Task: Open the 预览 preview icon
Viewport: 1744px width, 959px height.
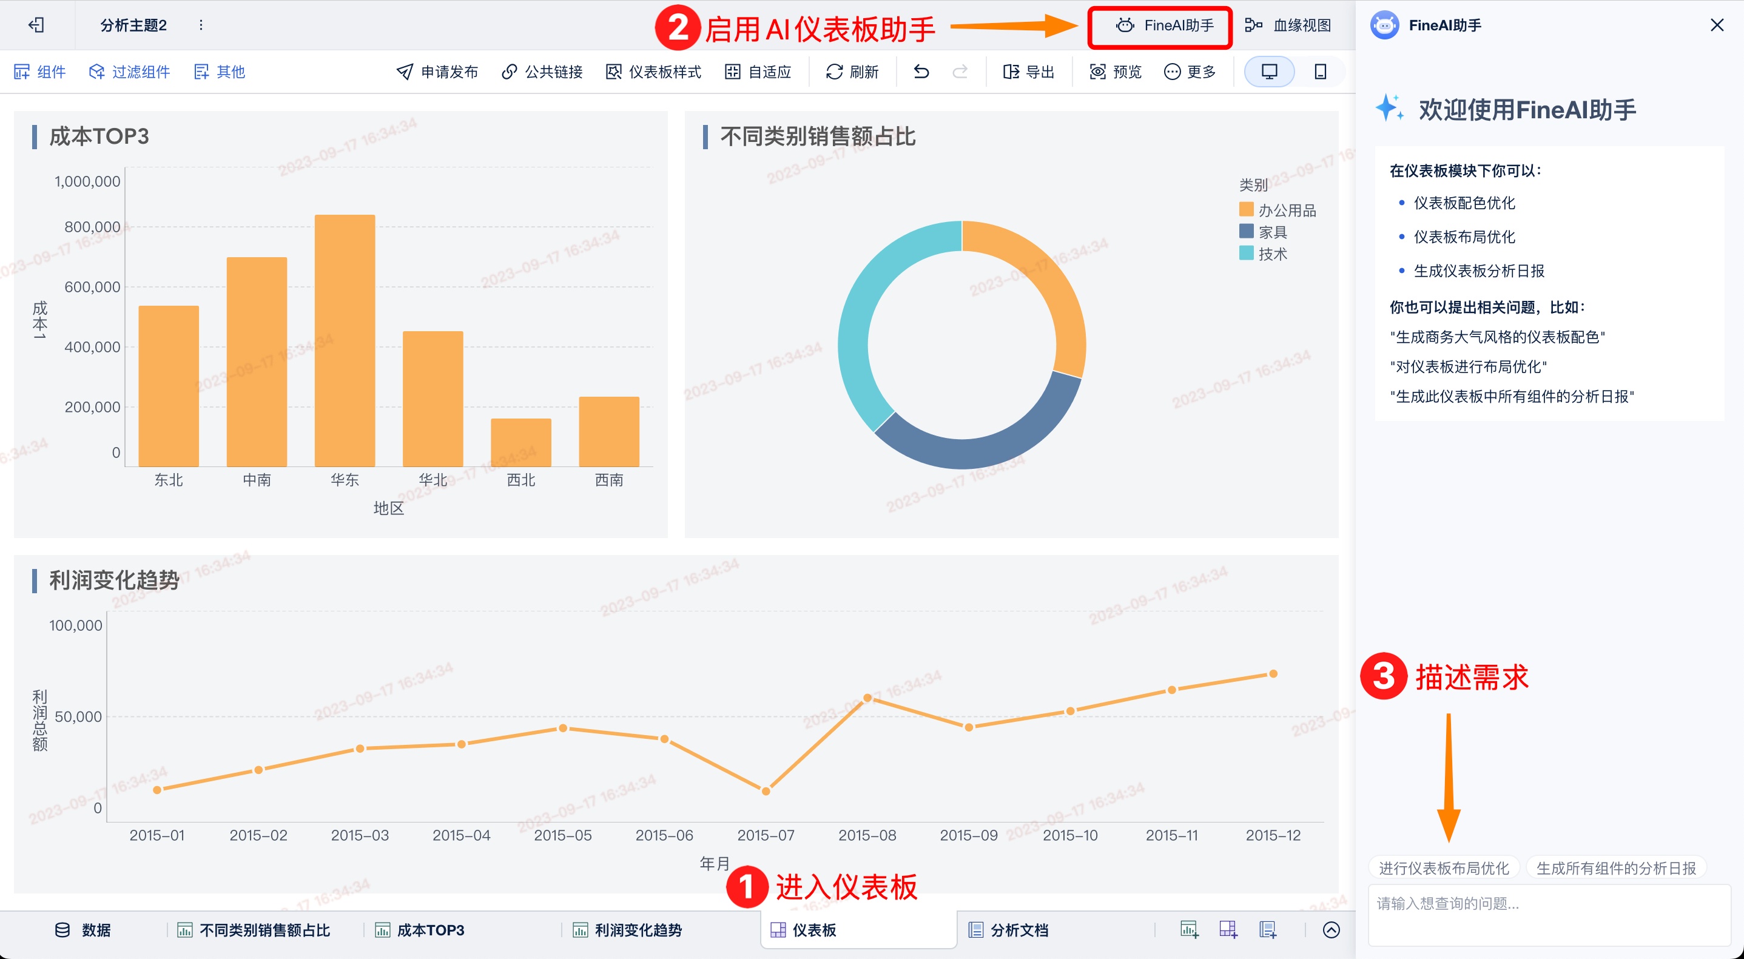Action: click(x=1115, y=71)
